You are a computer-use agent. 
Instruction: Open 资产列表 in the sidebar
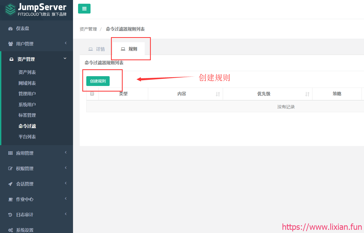point(27,72)
